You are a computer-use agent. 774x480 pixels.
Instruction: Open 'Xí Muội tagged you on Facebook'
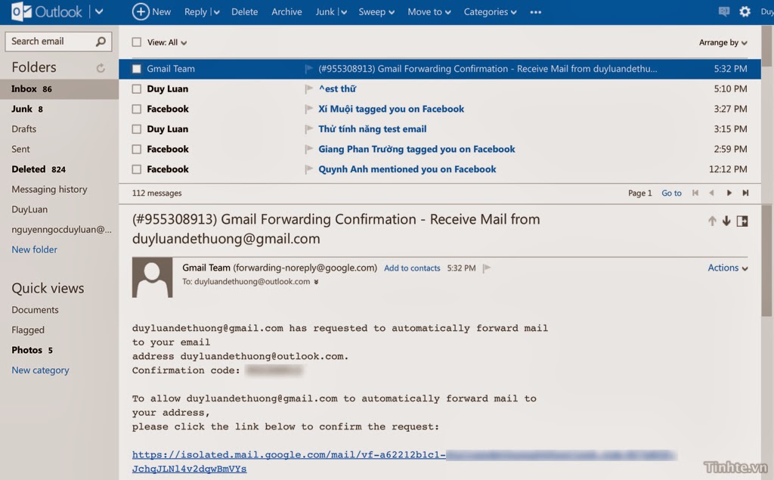pyautogui.click(x=391, y=109)
